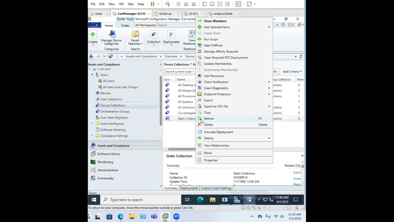This screenshot has height=222, width=394.
Task: Expand the Client Diagnostics submenu arrow
Action: [269, 88]
